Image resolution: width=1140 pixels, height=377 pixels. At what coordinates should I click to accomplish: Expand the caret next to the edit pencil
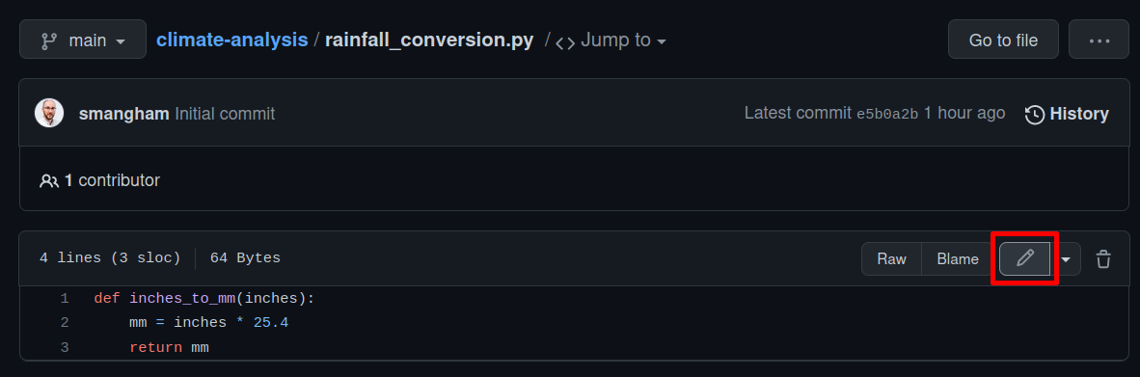pos(1066,259)
